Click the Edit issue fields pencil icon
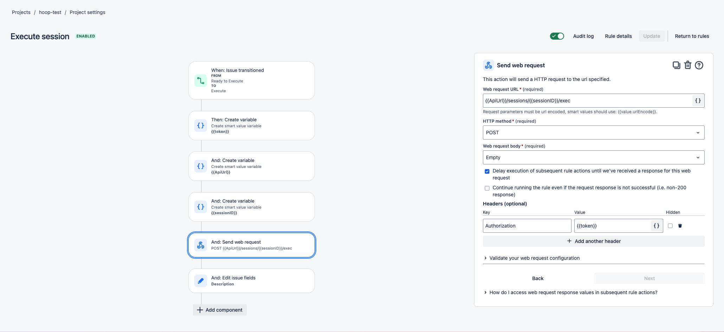This screenshot has width=724, height=332. (x=201, y=281)
